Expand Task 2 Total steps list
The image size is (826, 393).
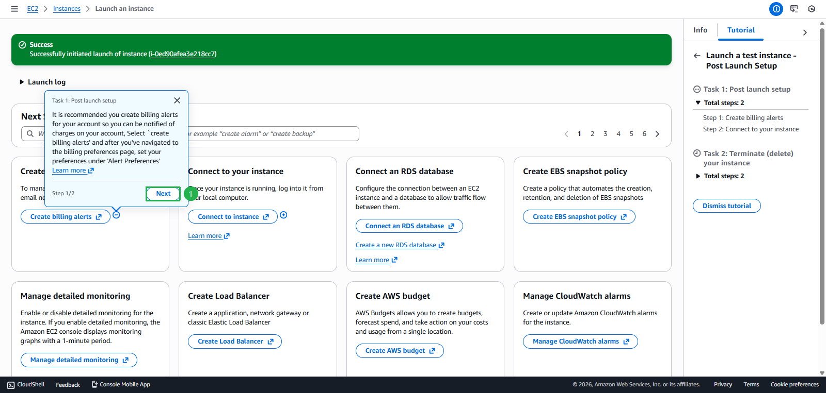point(698,176)
